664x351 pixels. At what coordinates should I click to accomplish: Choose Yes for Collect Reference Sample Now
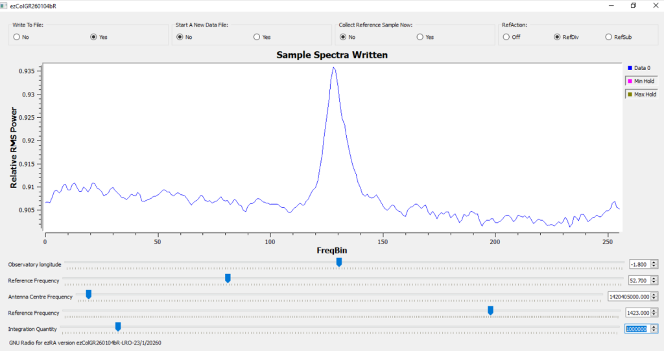pos(420,37)
